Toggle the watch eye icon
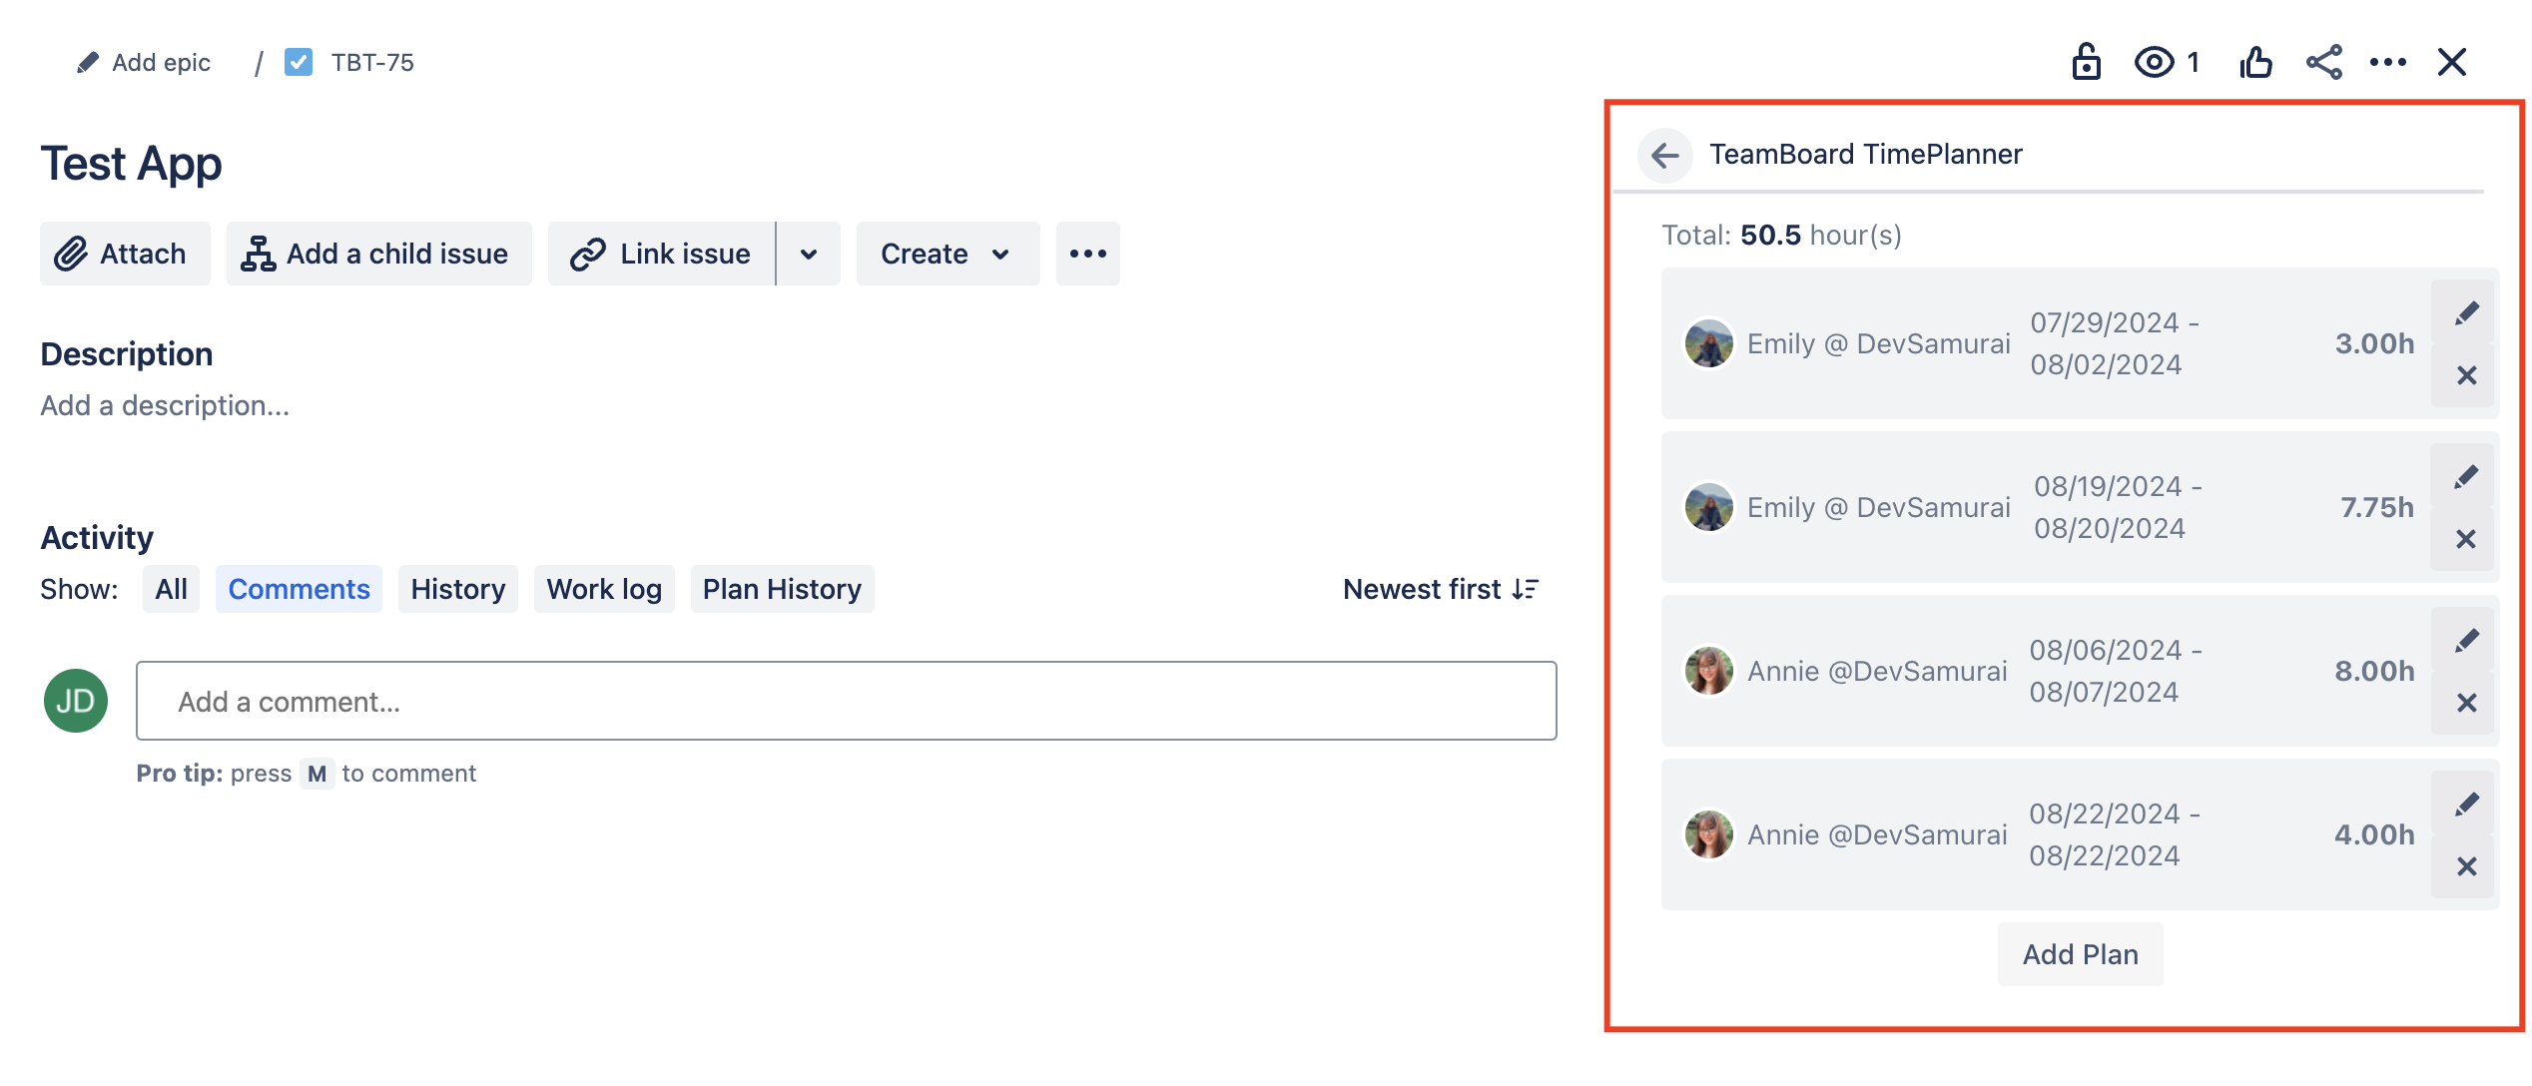This screenshot has height=1086, width=2532. coord(2154,63)
